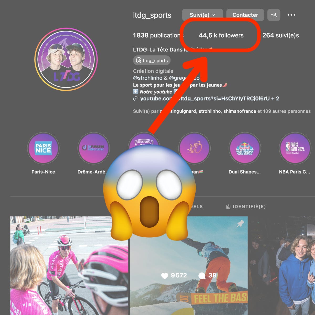This screenshot has height=315, width=315.
Task: Click the 38 comments bubble icon
Action: (202, 276)
